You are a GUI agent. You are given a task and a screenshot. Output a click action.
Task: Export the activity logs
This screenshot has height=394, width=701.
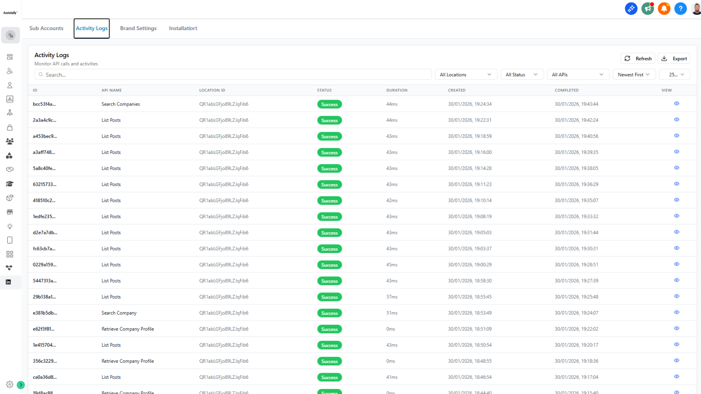[x=674, y=58]
